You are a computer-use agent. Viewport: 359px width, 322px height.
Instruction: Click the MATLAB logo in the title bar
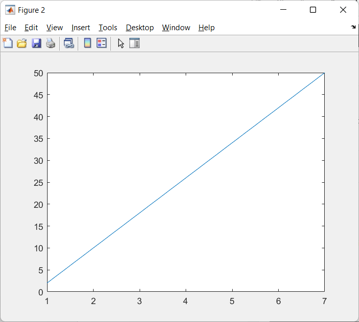[10, 10]
